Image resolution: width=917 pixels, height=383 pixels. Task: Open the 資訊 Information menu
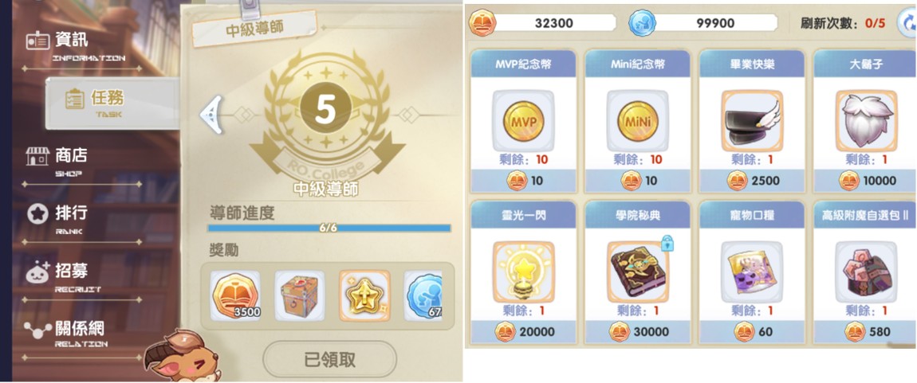[75, 45]
